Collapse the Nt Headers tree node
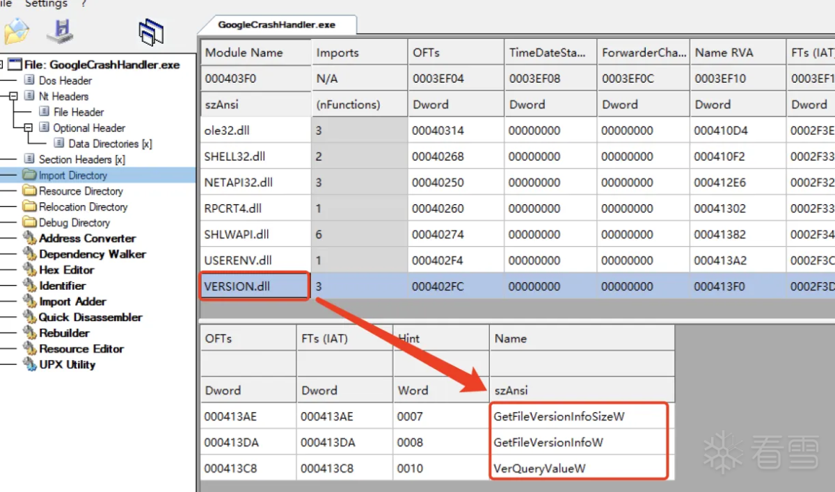Viewport: 835px width, 492px height. point(13,96)
